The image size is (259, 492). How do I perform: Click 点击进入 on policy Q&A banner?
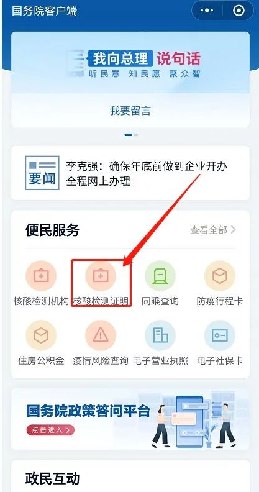(50, 430)
